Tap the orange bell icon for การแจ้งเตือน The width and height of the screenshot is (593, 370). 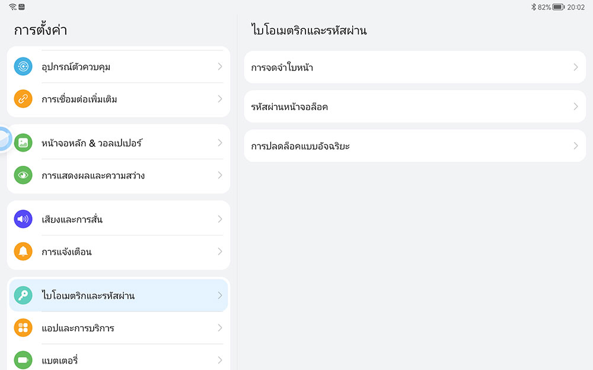click(x=23, y=252)
